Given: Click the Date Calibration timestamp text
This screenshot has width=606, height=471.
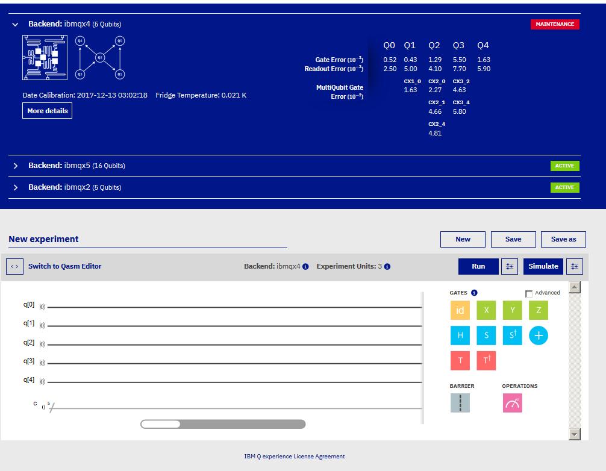Looking at the screenshot, I should [85, 95].
